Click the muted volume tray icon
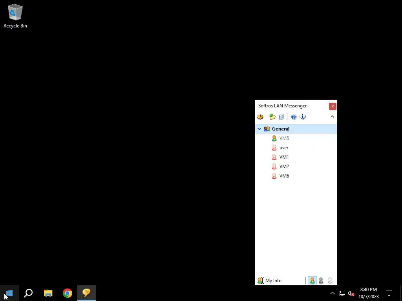The image size is (402, 301). (351, 293)
